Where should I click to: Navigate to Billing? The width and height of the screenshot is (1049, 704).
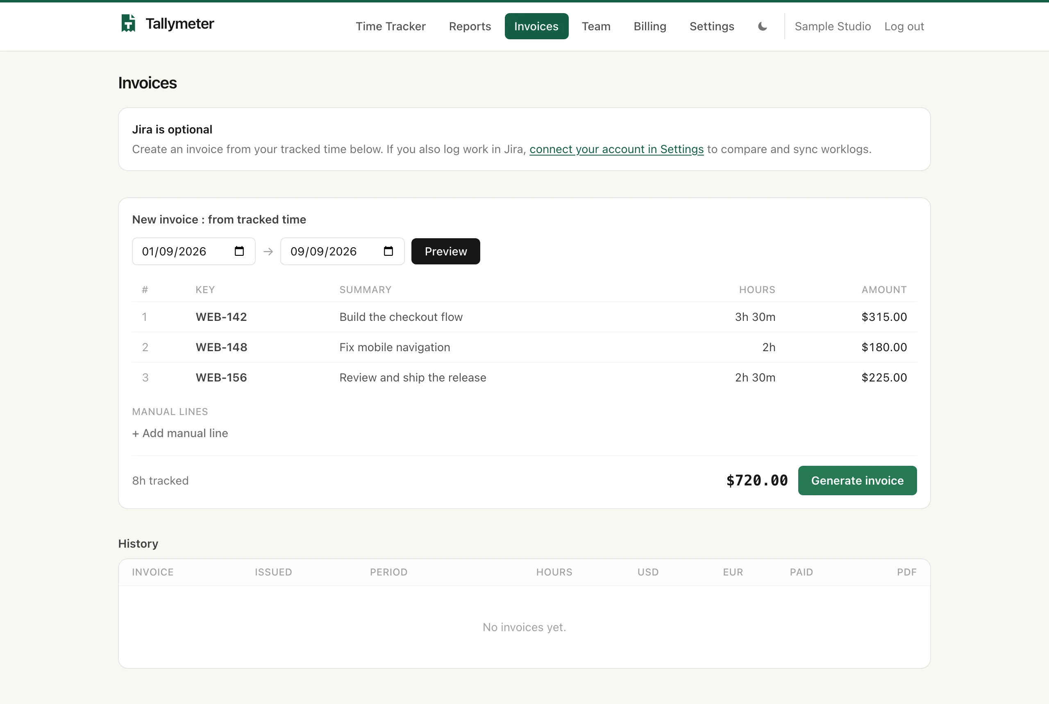coord(650,27)
